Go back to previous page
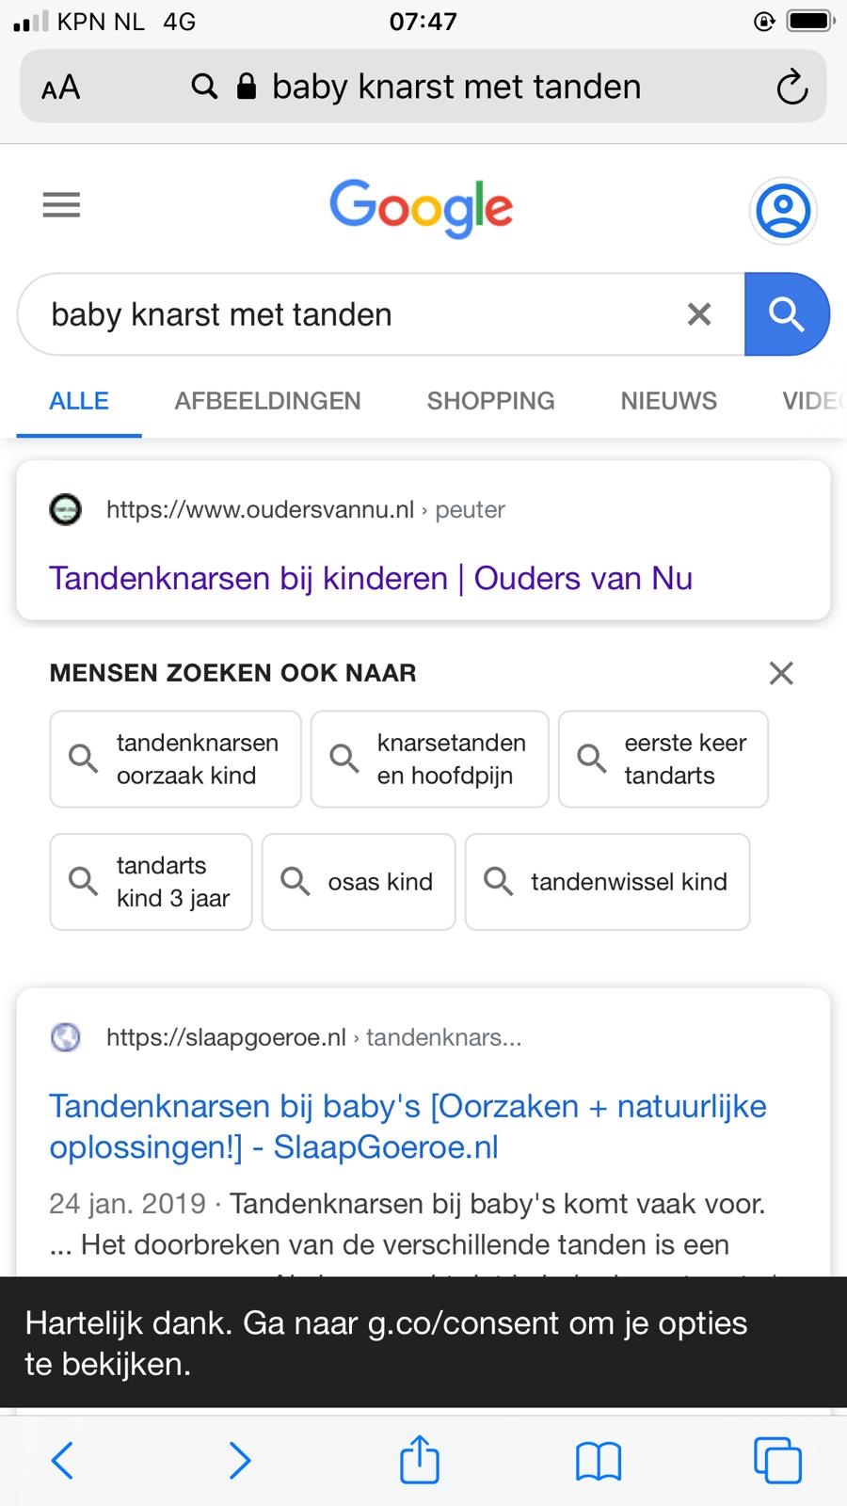This screenshot has height=1506, width=847. (62, 1461)
